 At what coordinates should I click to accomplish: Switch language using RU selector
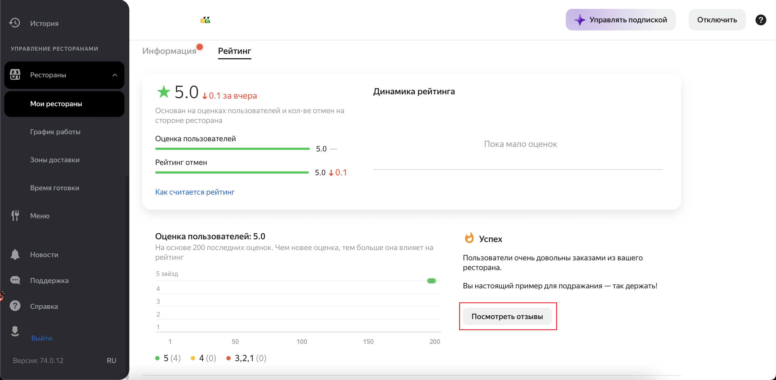[x=111, y=360]
